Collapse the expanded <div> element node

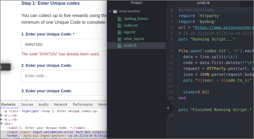tap(1, 124)
